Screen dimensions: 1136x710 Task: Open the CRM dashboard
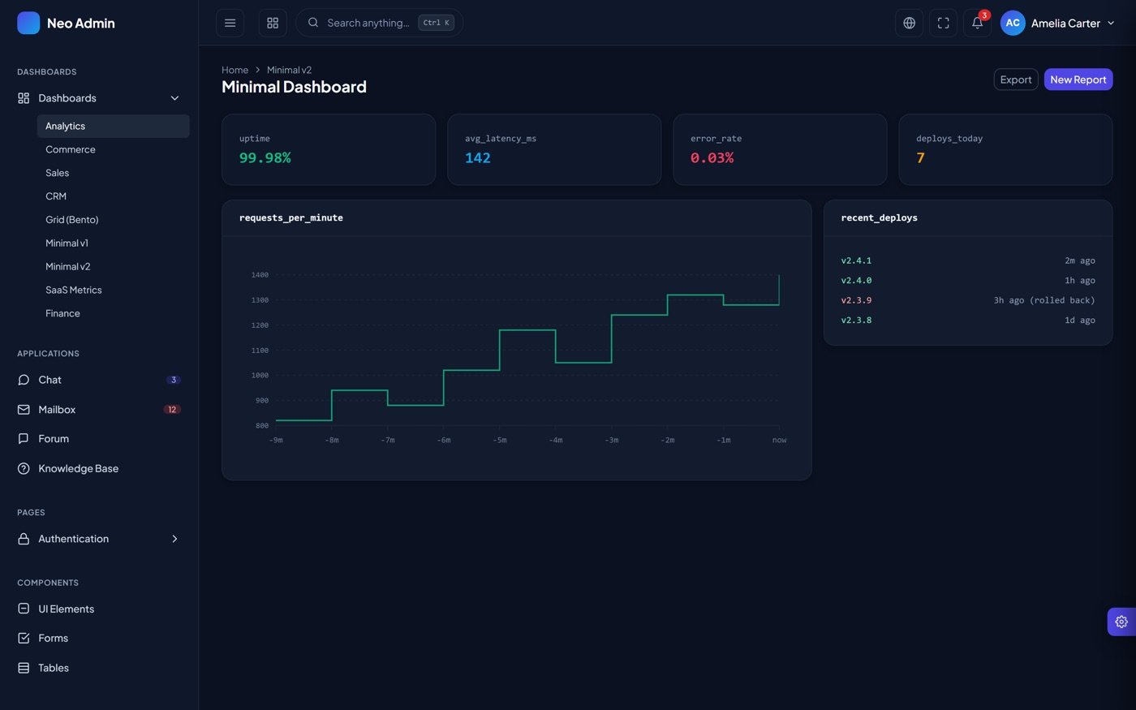113,196
